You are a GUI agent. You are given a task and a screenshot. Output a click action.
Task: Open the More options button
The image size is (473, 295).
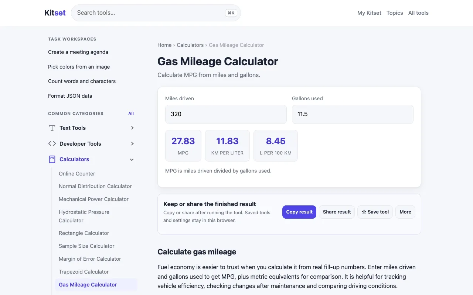point(405,212)
